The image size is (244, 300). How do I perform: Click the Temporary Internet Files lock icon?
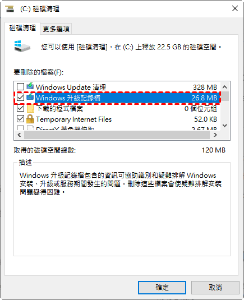[x=30, y=119]
